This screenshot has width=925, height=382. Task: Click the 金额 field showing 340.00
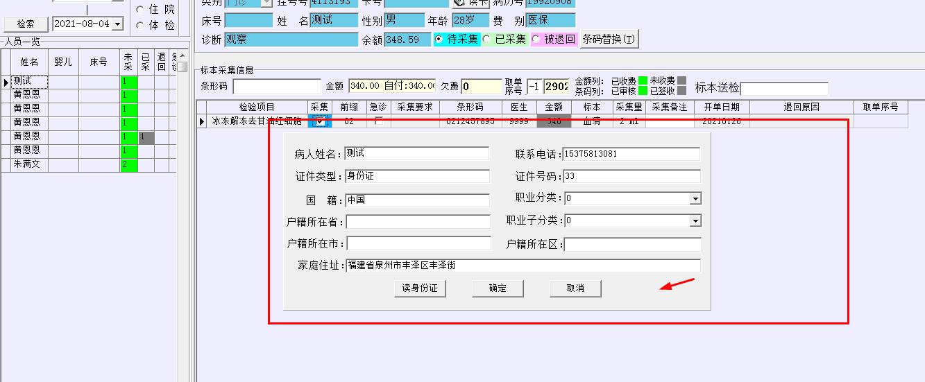(x=392, y=87)
